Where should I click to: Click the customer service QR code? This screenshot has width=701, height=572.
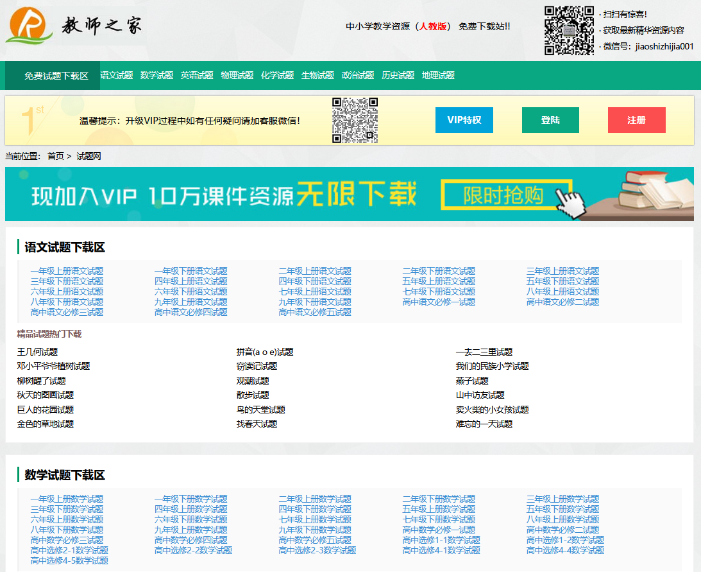coord(355,121)
